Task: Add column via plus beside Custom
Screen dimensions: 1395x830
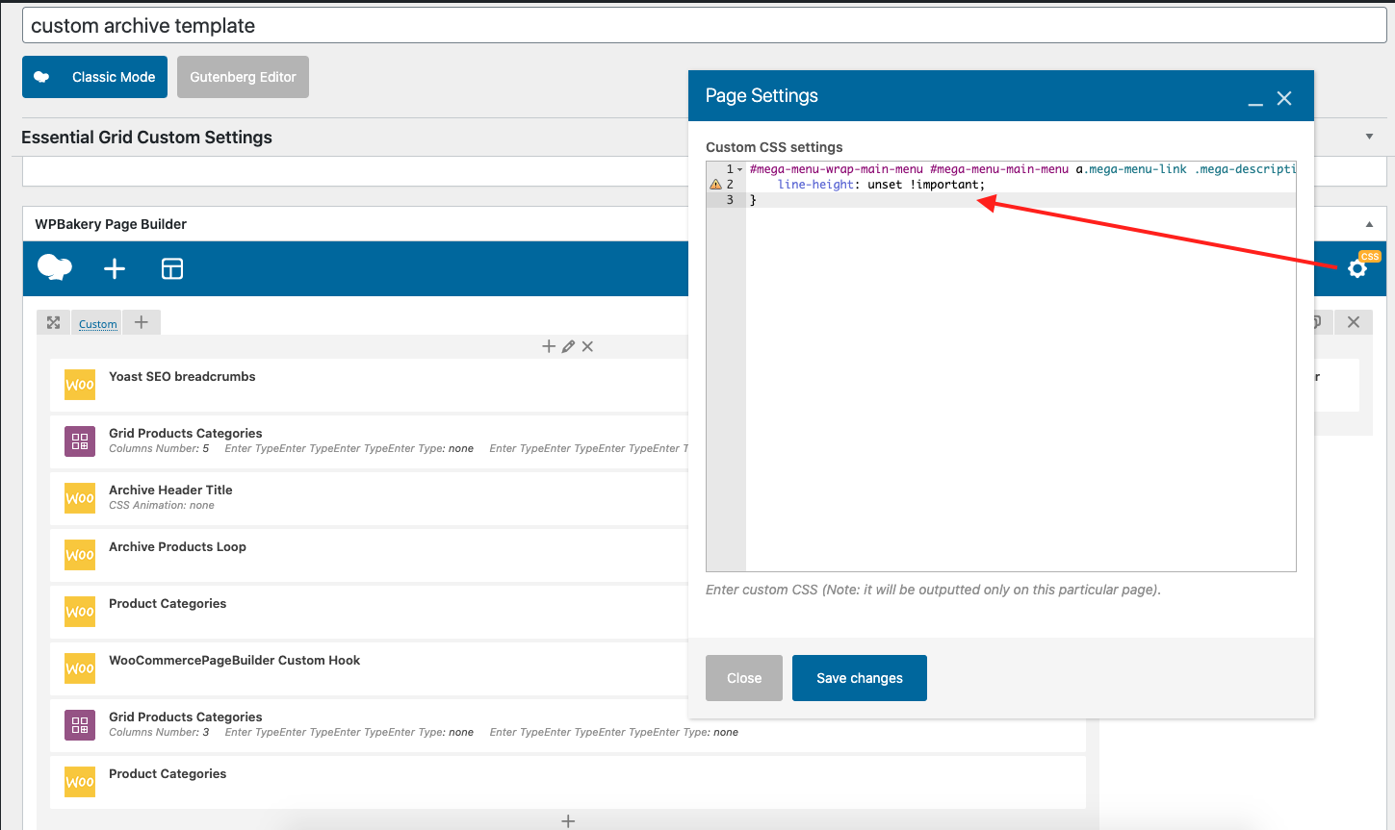Action: (x=142, y=322)
